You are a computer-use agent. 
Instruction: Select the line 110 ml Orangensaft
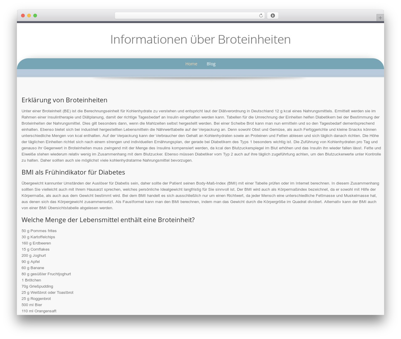click(39, 311)
